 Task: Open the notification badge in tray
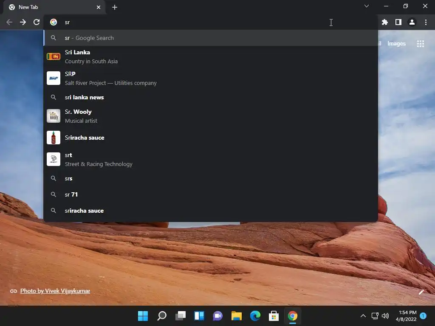423,316
